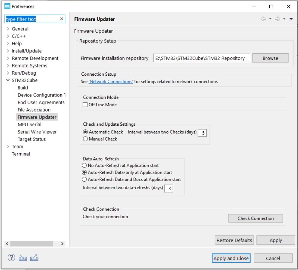Expand the Remote Development node
Screen dimensions: 298x270
[8, 58]
